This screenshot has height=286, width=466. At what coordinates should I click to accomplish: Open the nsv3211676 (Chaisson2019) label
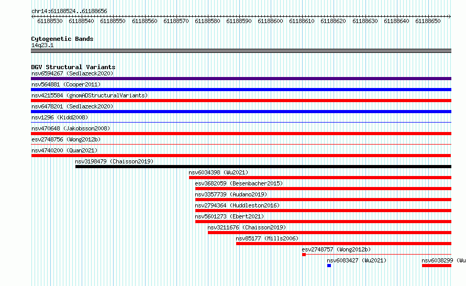point(247,227)
